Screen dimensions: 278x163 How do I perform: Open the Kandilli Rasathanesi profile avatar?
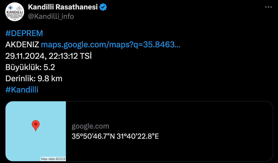click(x=15, y=12)
